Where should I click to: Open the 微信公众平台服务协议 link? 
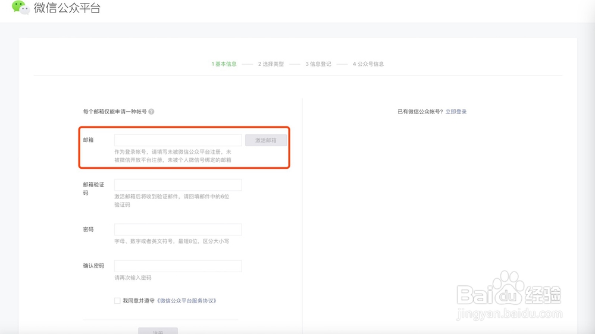click(187, 301)
